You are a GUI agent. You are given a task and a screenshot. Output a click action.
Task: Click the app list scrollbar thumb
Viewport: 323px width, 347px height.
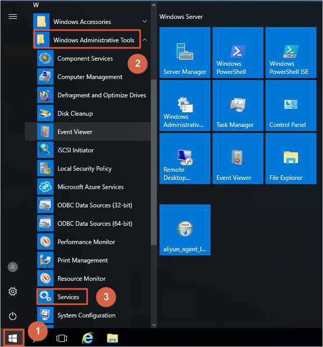click(154, 162)
